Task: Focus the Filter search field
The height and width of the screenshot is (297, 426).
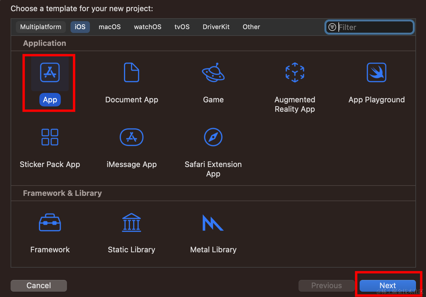Action: pyautogui.click(x=370, y=27)
